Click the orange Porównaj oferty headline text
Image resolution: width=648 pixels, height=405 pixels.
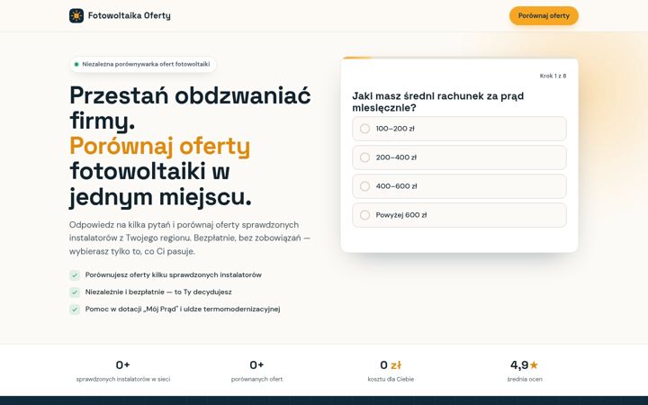[x=159, y=146]
